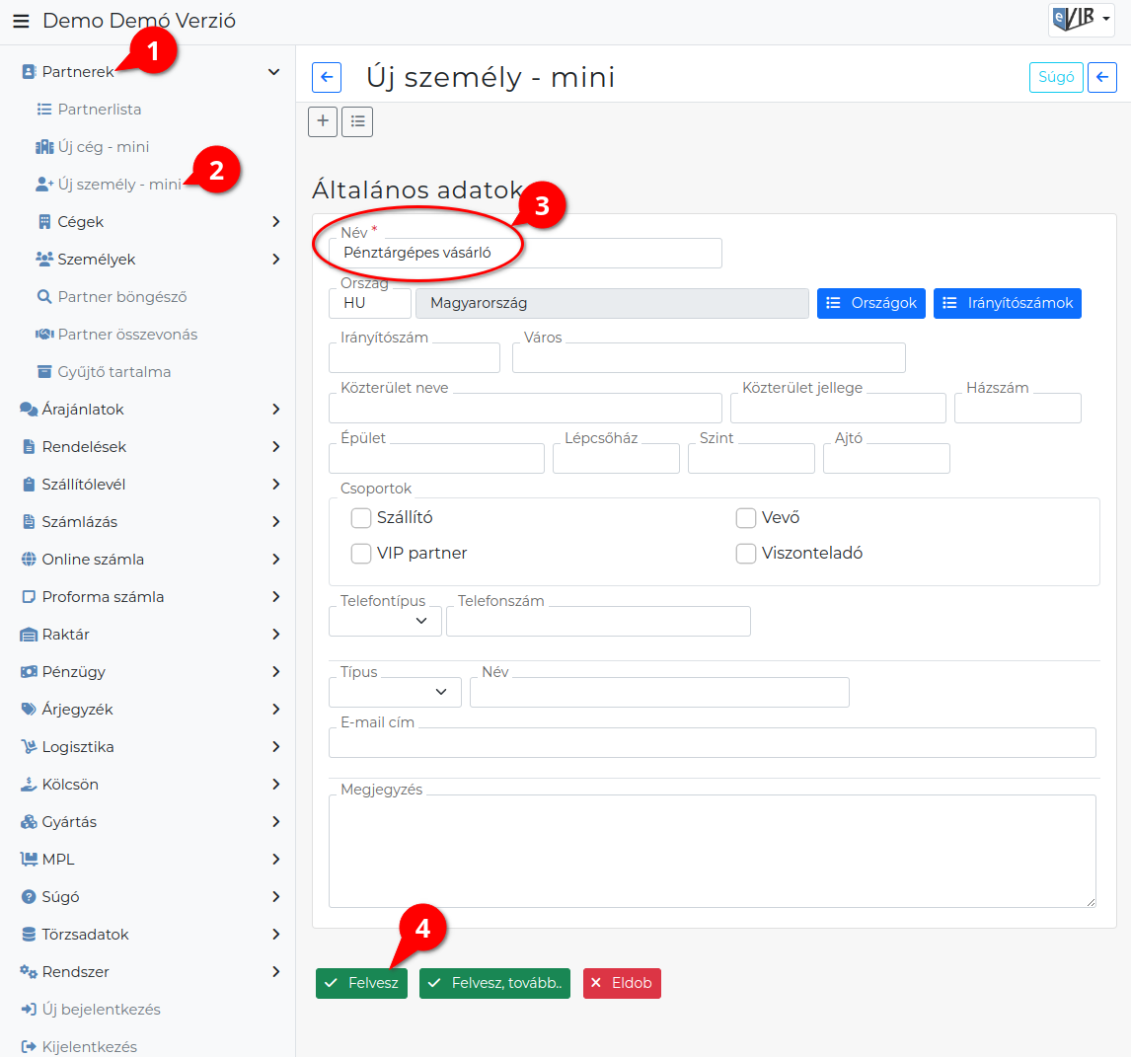Image resolution: width=1131 pixels, height=1057 pixels.
Task: Click the MPL pallet icon
Action: tap(29, 860)
